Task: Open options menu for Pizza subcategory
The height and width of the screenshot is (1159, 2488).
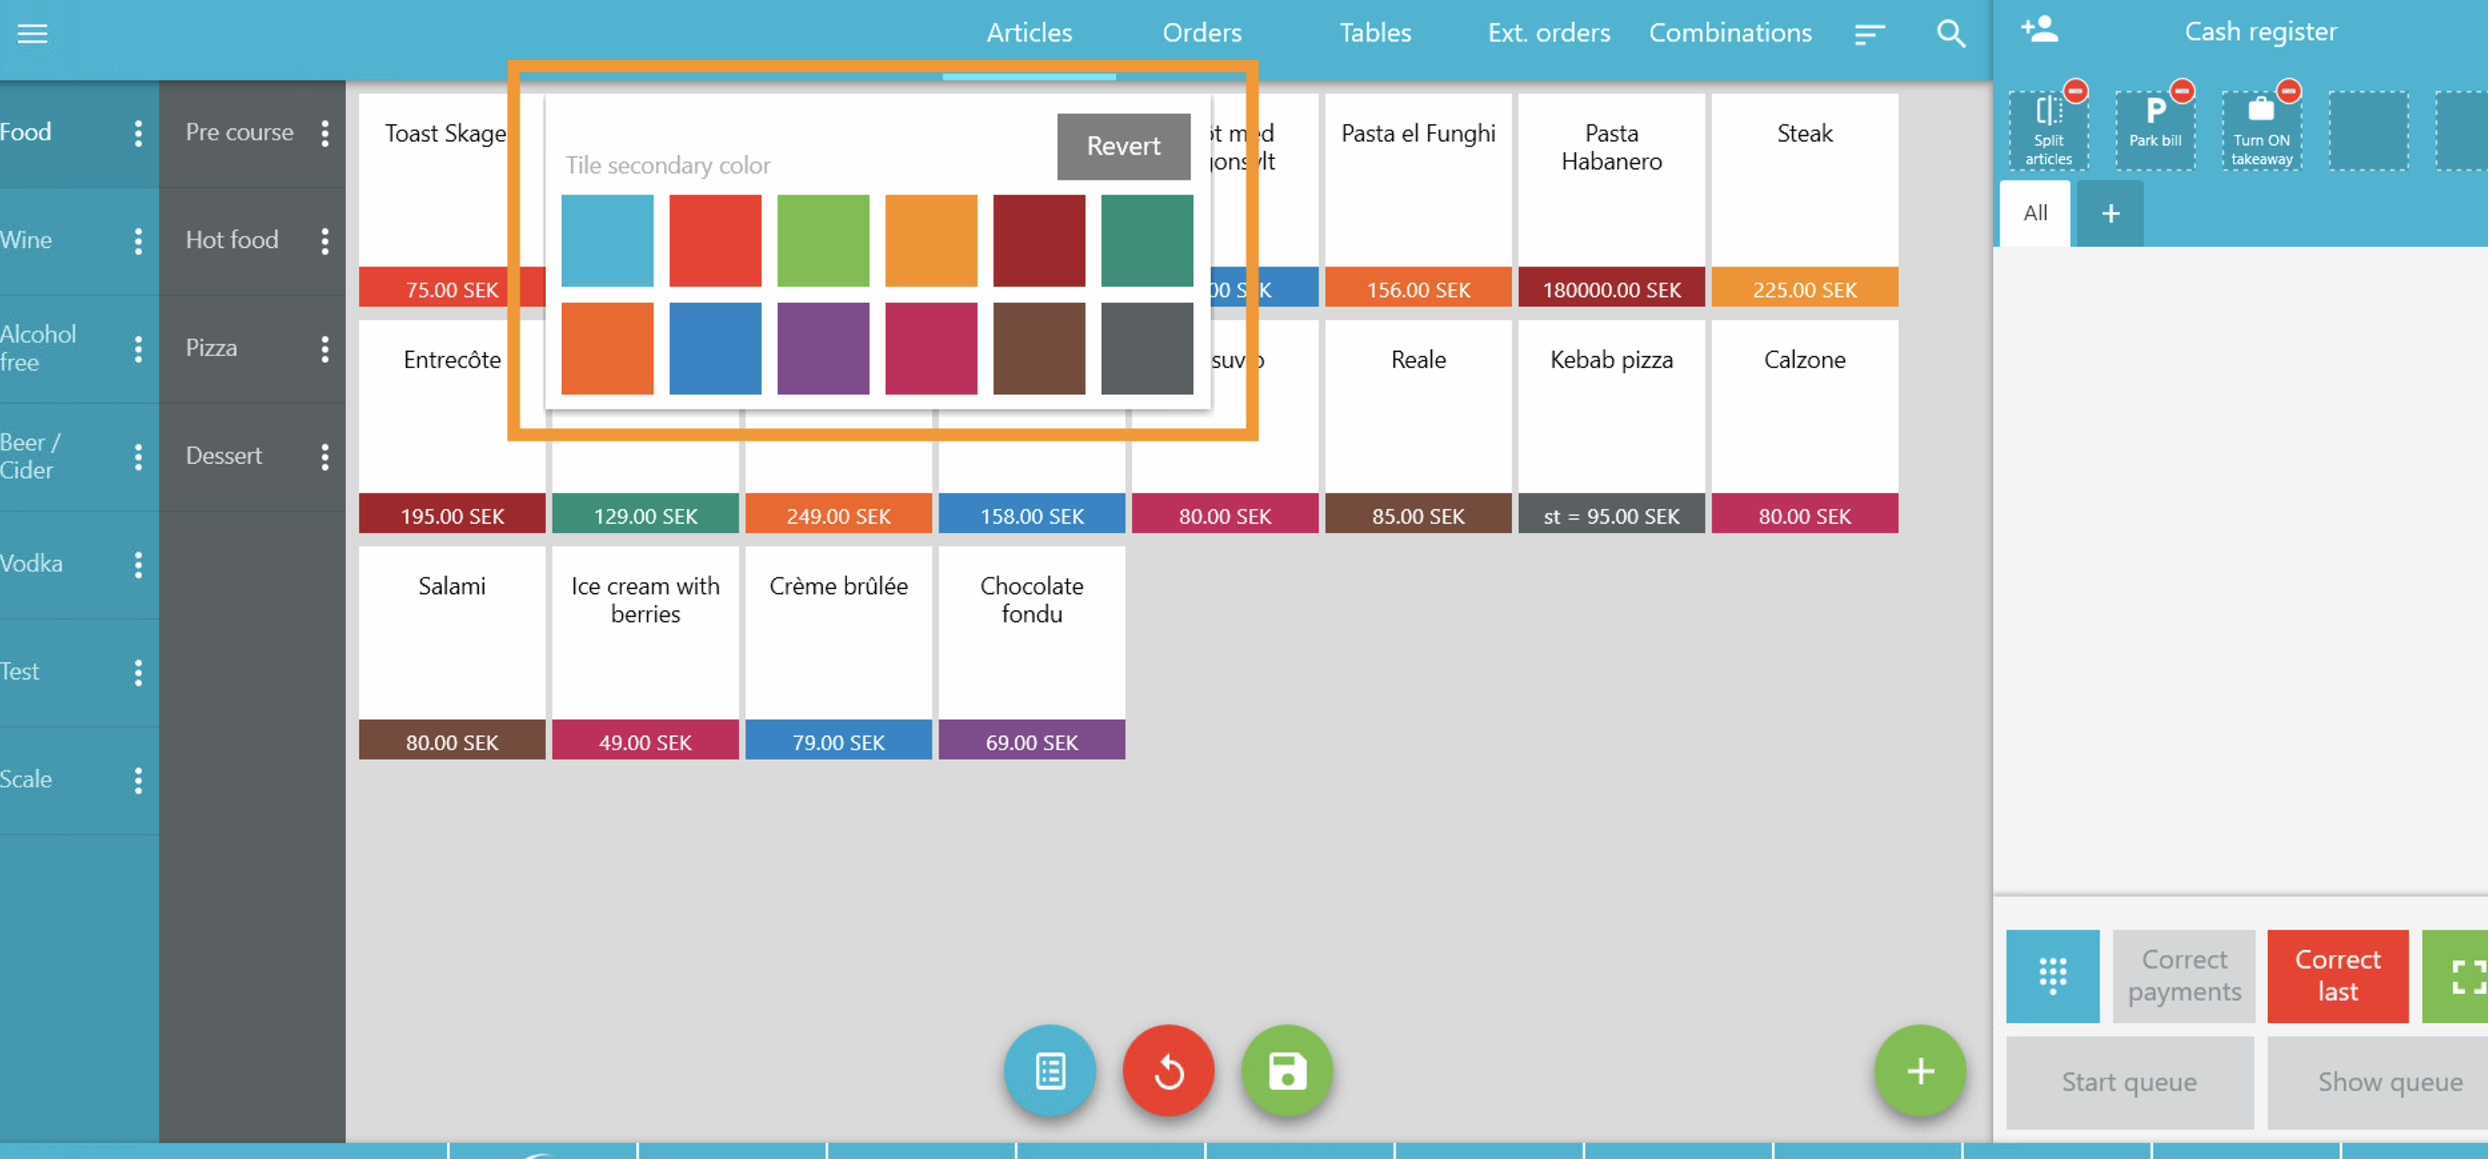Action: [x=324, y=349]
